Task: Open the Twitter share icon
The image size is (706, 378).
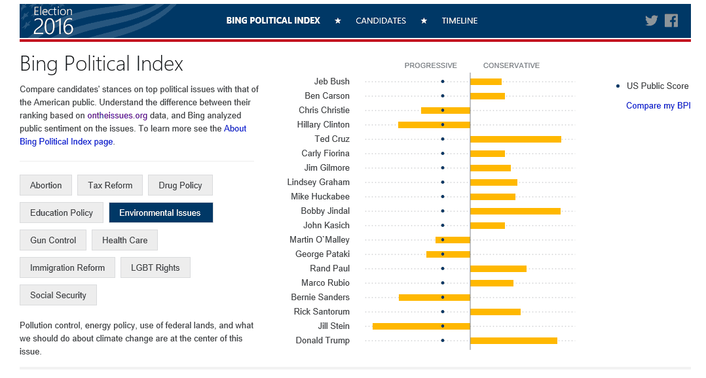Action: point(651,20)
